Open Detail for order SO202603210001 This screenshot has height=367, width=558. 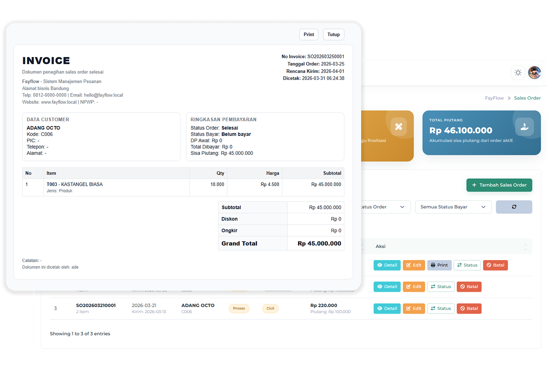(387, 308)
